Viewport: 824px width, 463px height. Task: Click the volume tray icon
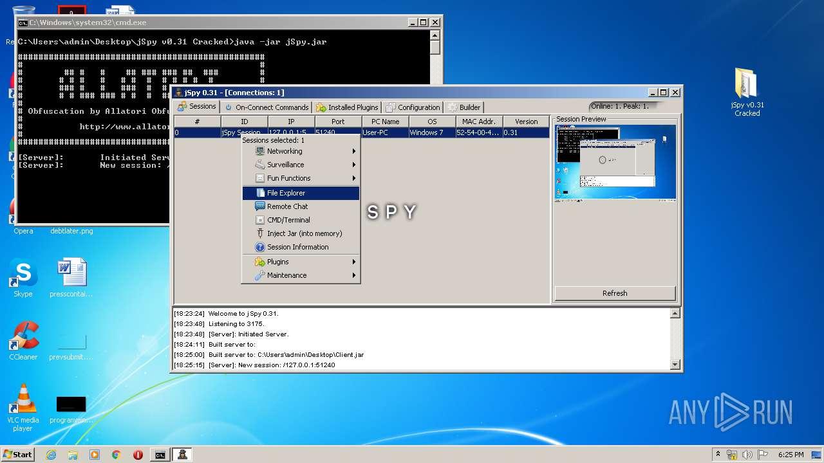pyautogui.click(x=747, y=455)
